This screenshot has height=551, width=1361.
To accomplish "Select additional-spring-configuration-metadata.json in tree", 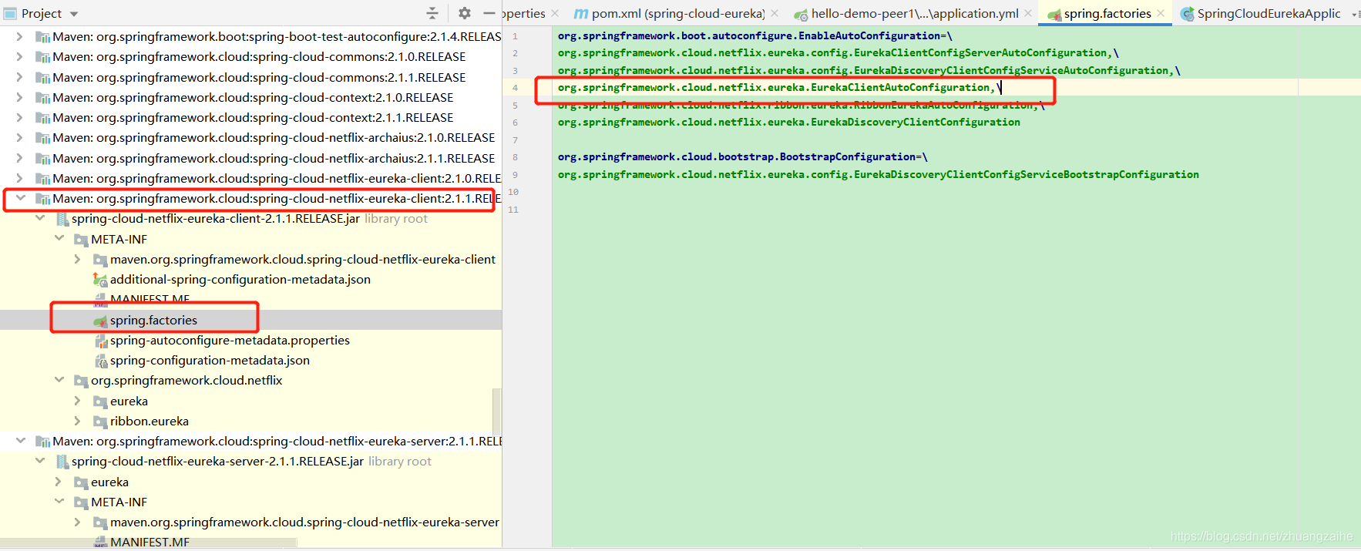I will click(x=240, y=279).
